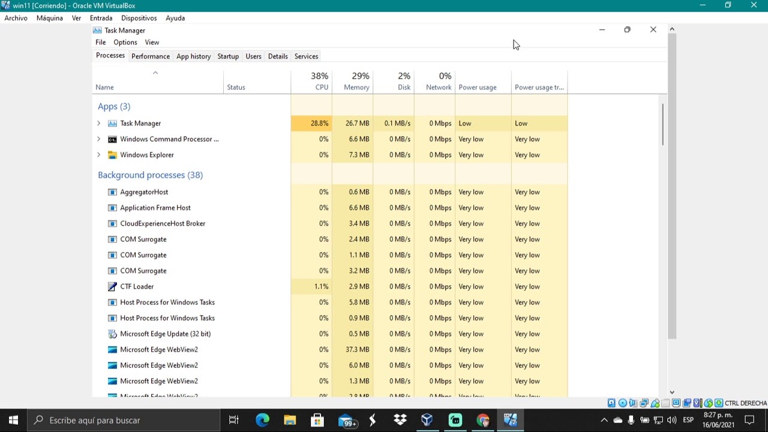Switch to the Startup tab
This screenshot has height=432, width=768.
pyautogui.click(x=228, y=56)
